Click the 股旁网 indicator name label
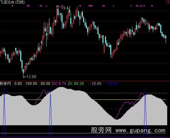Screen dimensions: 170x138 click(5, 83)
